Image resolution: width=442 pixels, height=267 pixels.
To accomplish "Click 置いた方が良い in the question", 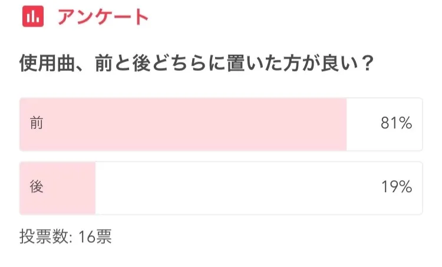I will 292,64.
